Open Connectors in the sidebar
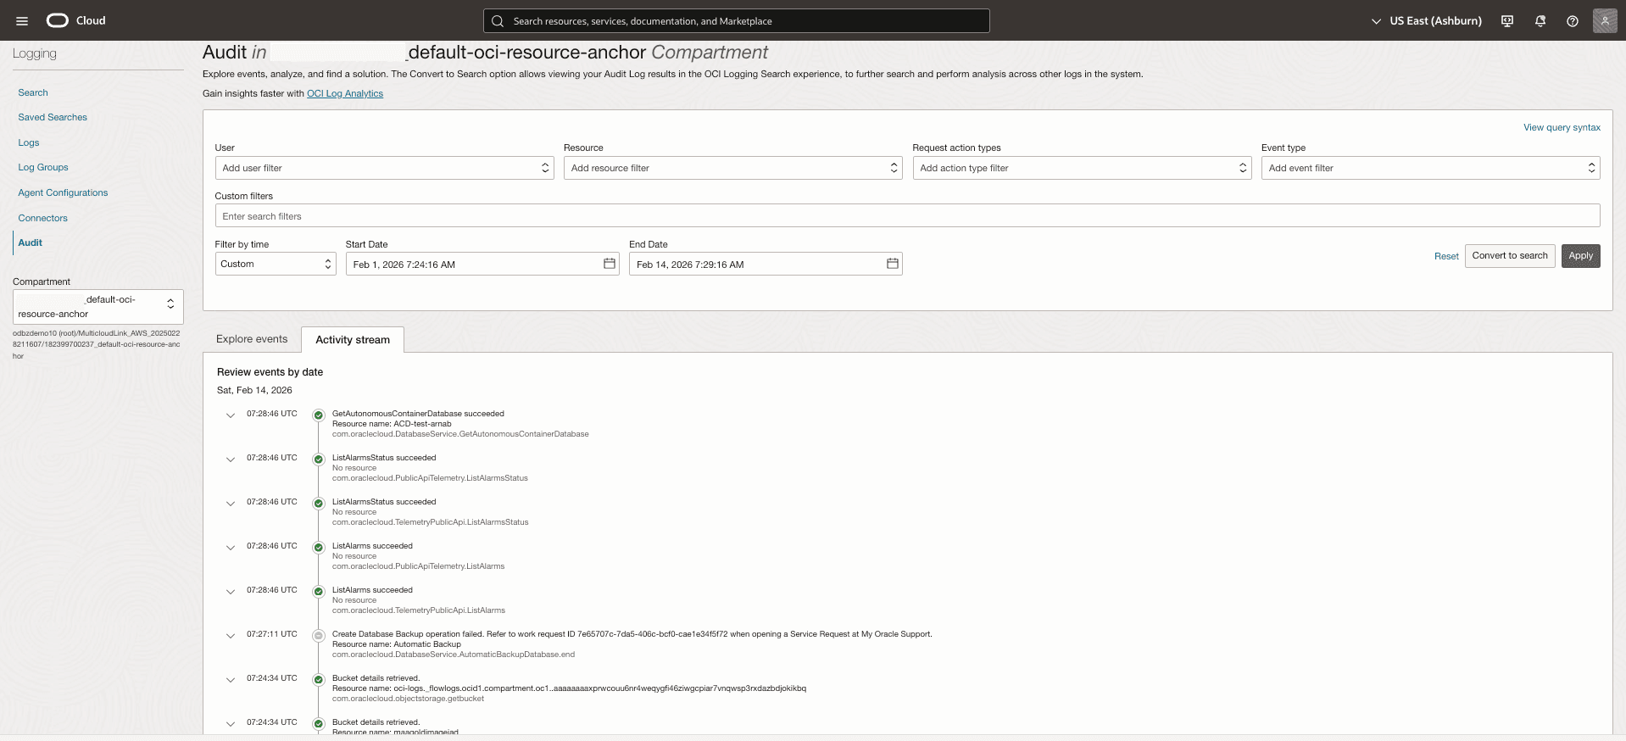The image size is (1626, 741). 42,218
